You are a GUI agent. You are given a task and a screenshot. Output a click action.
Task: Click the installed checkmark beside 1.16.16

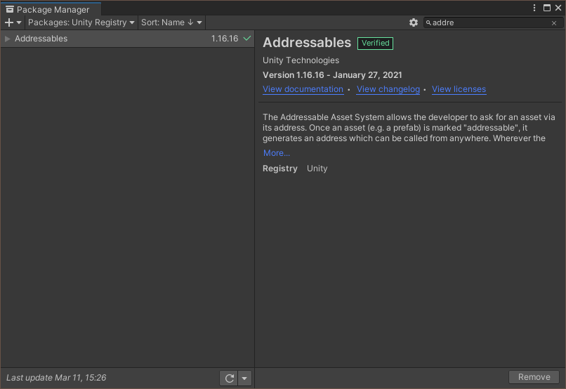(x=247, y=38)
